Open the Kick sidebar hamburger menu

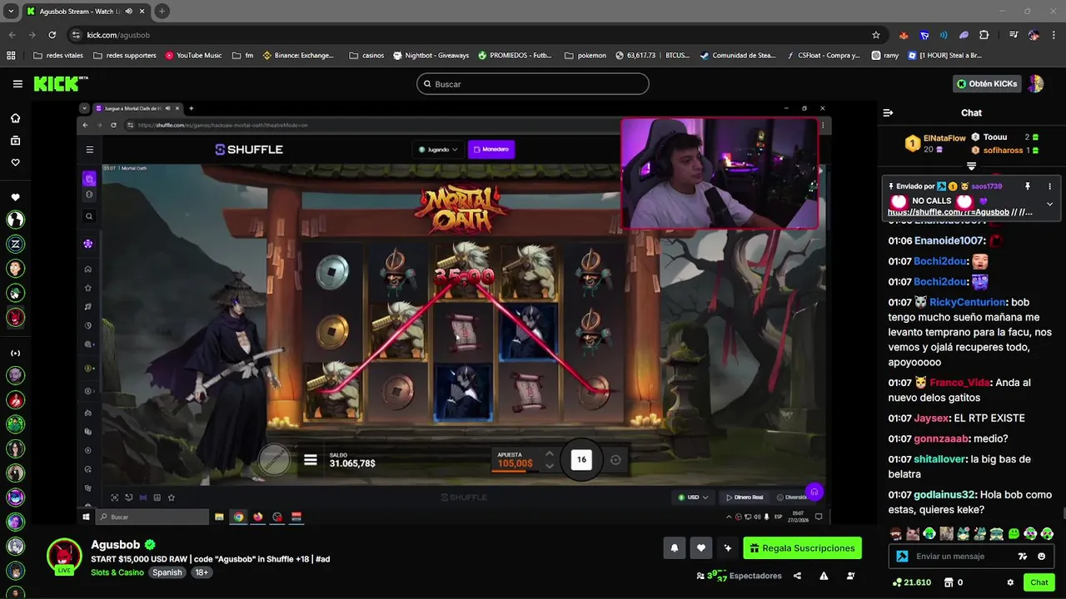(x=17, y=84)
